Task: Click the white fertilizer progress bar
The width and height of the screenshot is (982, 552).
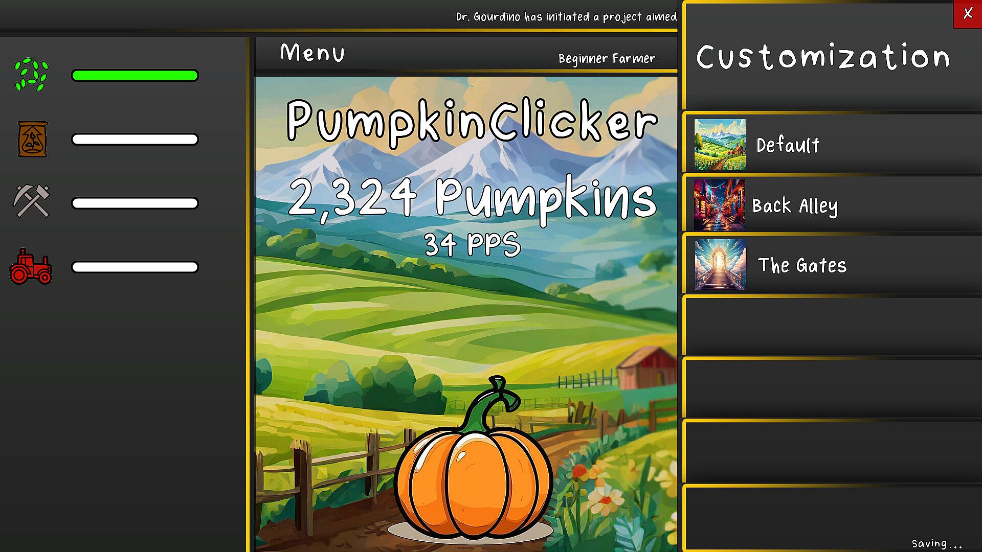Action: [x=135, y=140]
